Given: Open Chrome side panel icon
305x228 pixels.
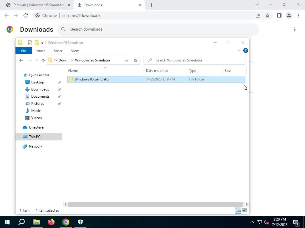Looking at the screenshot, I should [x=279, y=15].
